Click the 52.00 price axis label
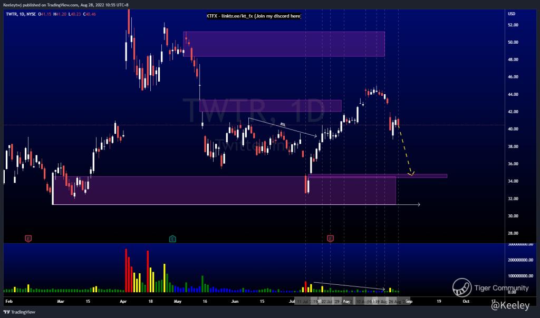Viewport: 540px width, 318px height. (513, 25)
